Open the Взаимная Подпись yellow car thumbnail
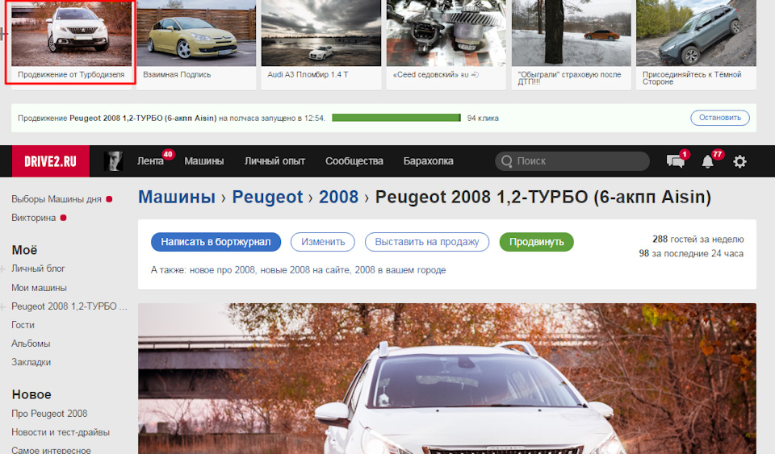The height and width of the screenshot is (454, 775). (x=196, y=33)
